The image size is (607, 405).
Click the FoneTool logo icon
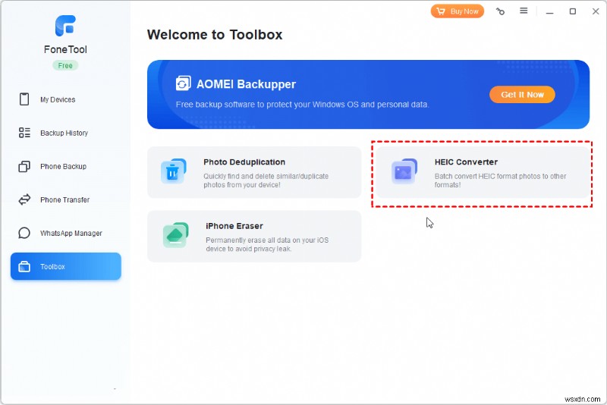click(65, 26)
